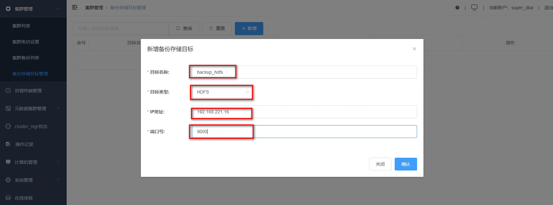
Task: Click the 端口号 input with 9000
Action: tap(304, 131)
